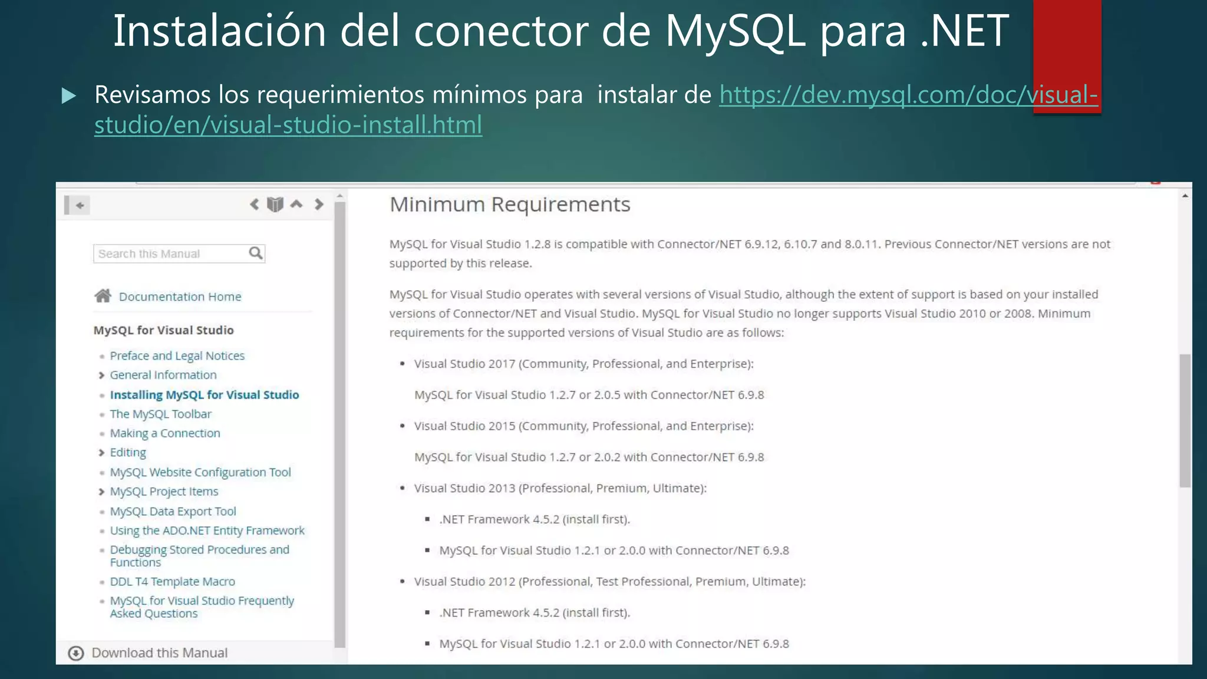Open The MySQL Toolbar page

point(160,414)
